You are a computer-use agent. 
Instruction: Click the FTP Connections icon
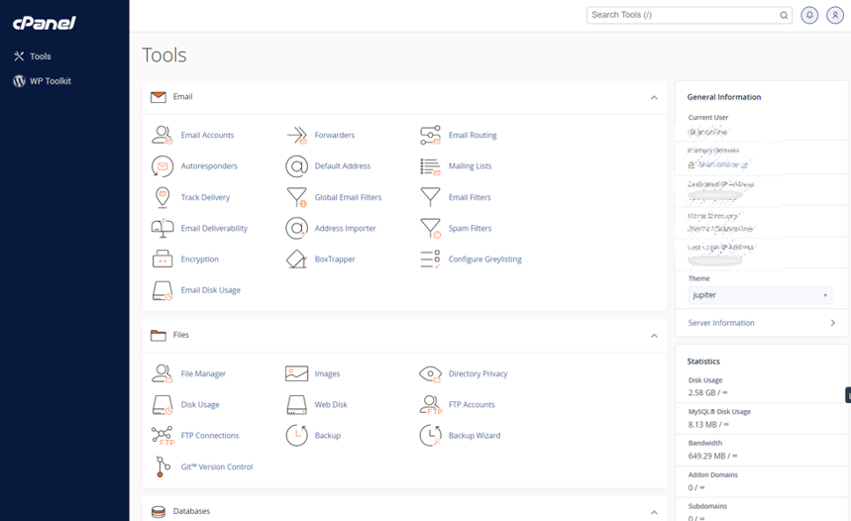161,436
